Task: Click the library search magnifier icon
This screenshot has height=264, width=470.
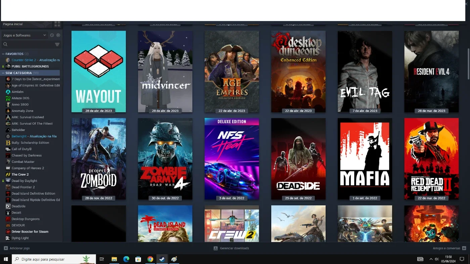Action: click(x=5, y=44)
